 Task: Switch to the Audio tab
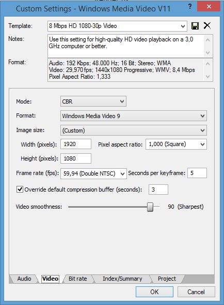24,279
